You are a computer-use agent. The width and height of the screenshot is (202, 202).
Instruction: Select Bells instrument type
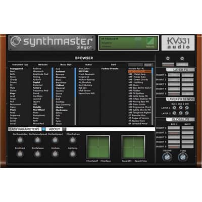click(x=13, y=74)
